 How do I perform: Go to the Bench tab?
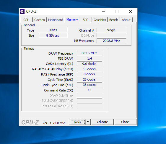click(114, 20)
